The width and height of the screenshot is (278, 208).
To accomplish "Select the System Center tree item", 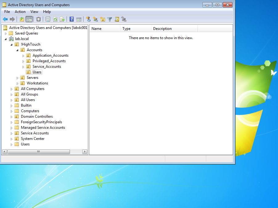I will [x=33, y=139].
